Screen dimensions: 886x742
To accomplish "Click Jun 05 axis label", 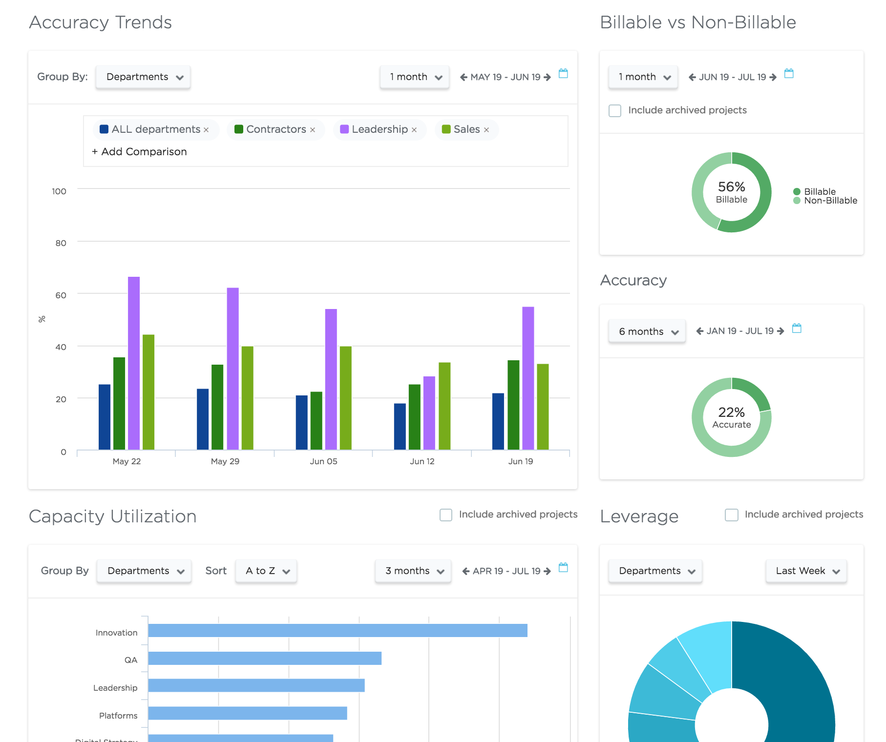I will pos(323,461).
